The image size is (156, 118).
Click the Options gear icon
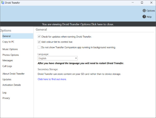(144, 11)
